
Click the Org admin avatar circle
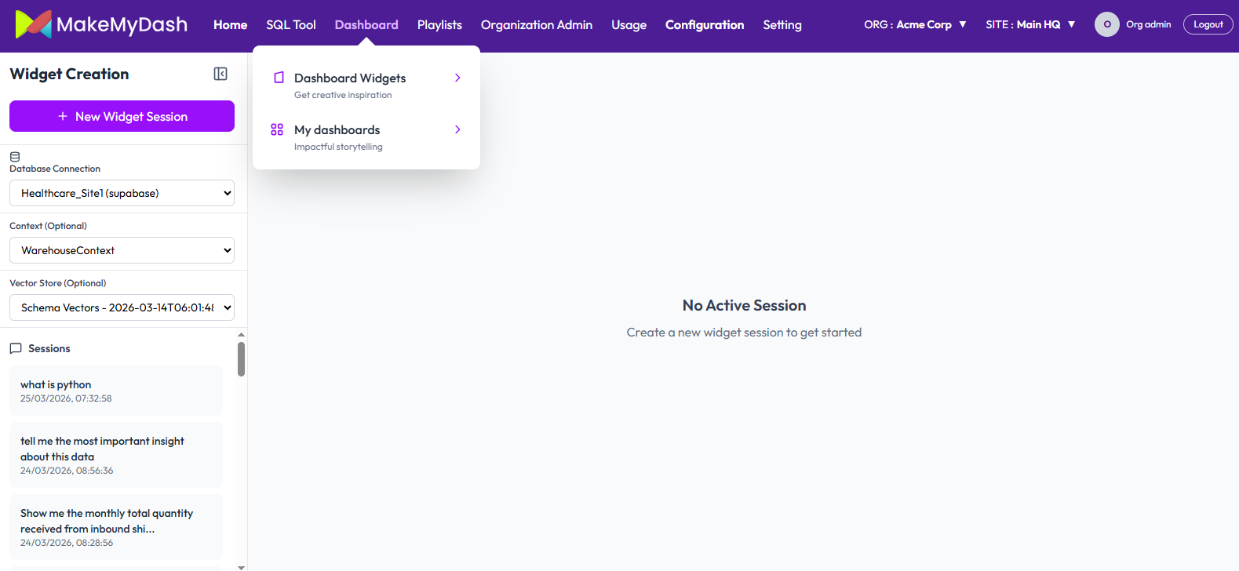click(x=1106, y=24)
